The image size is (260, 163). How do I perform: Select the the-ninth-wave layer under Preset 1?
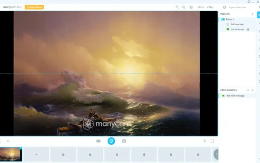238,29
